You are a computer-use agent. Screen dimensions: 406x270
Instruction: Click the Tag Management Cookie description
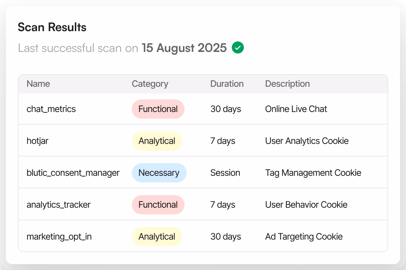tap(313, 173)
